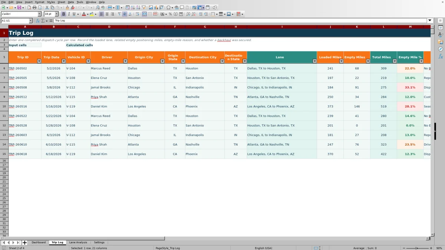Image resolution: width=445 pixels, height=250 pixels.
Task: Open the Format menu
Action: [40, 2]
